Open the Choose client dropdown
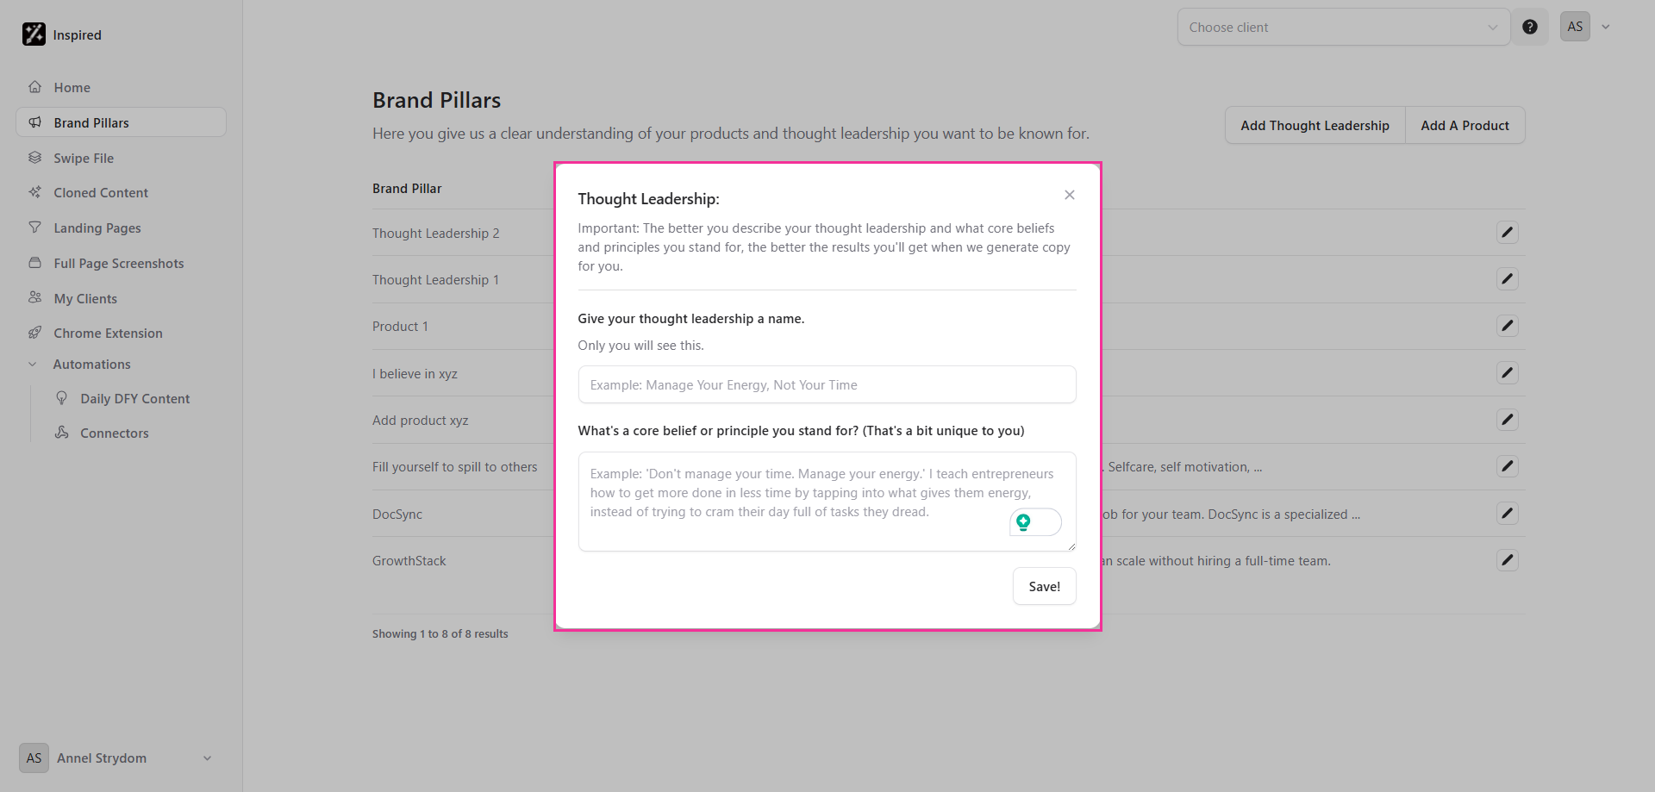Image resolution: width=1655 pixels, height=792 pixels. (x=1343, y=27)
